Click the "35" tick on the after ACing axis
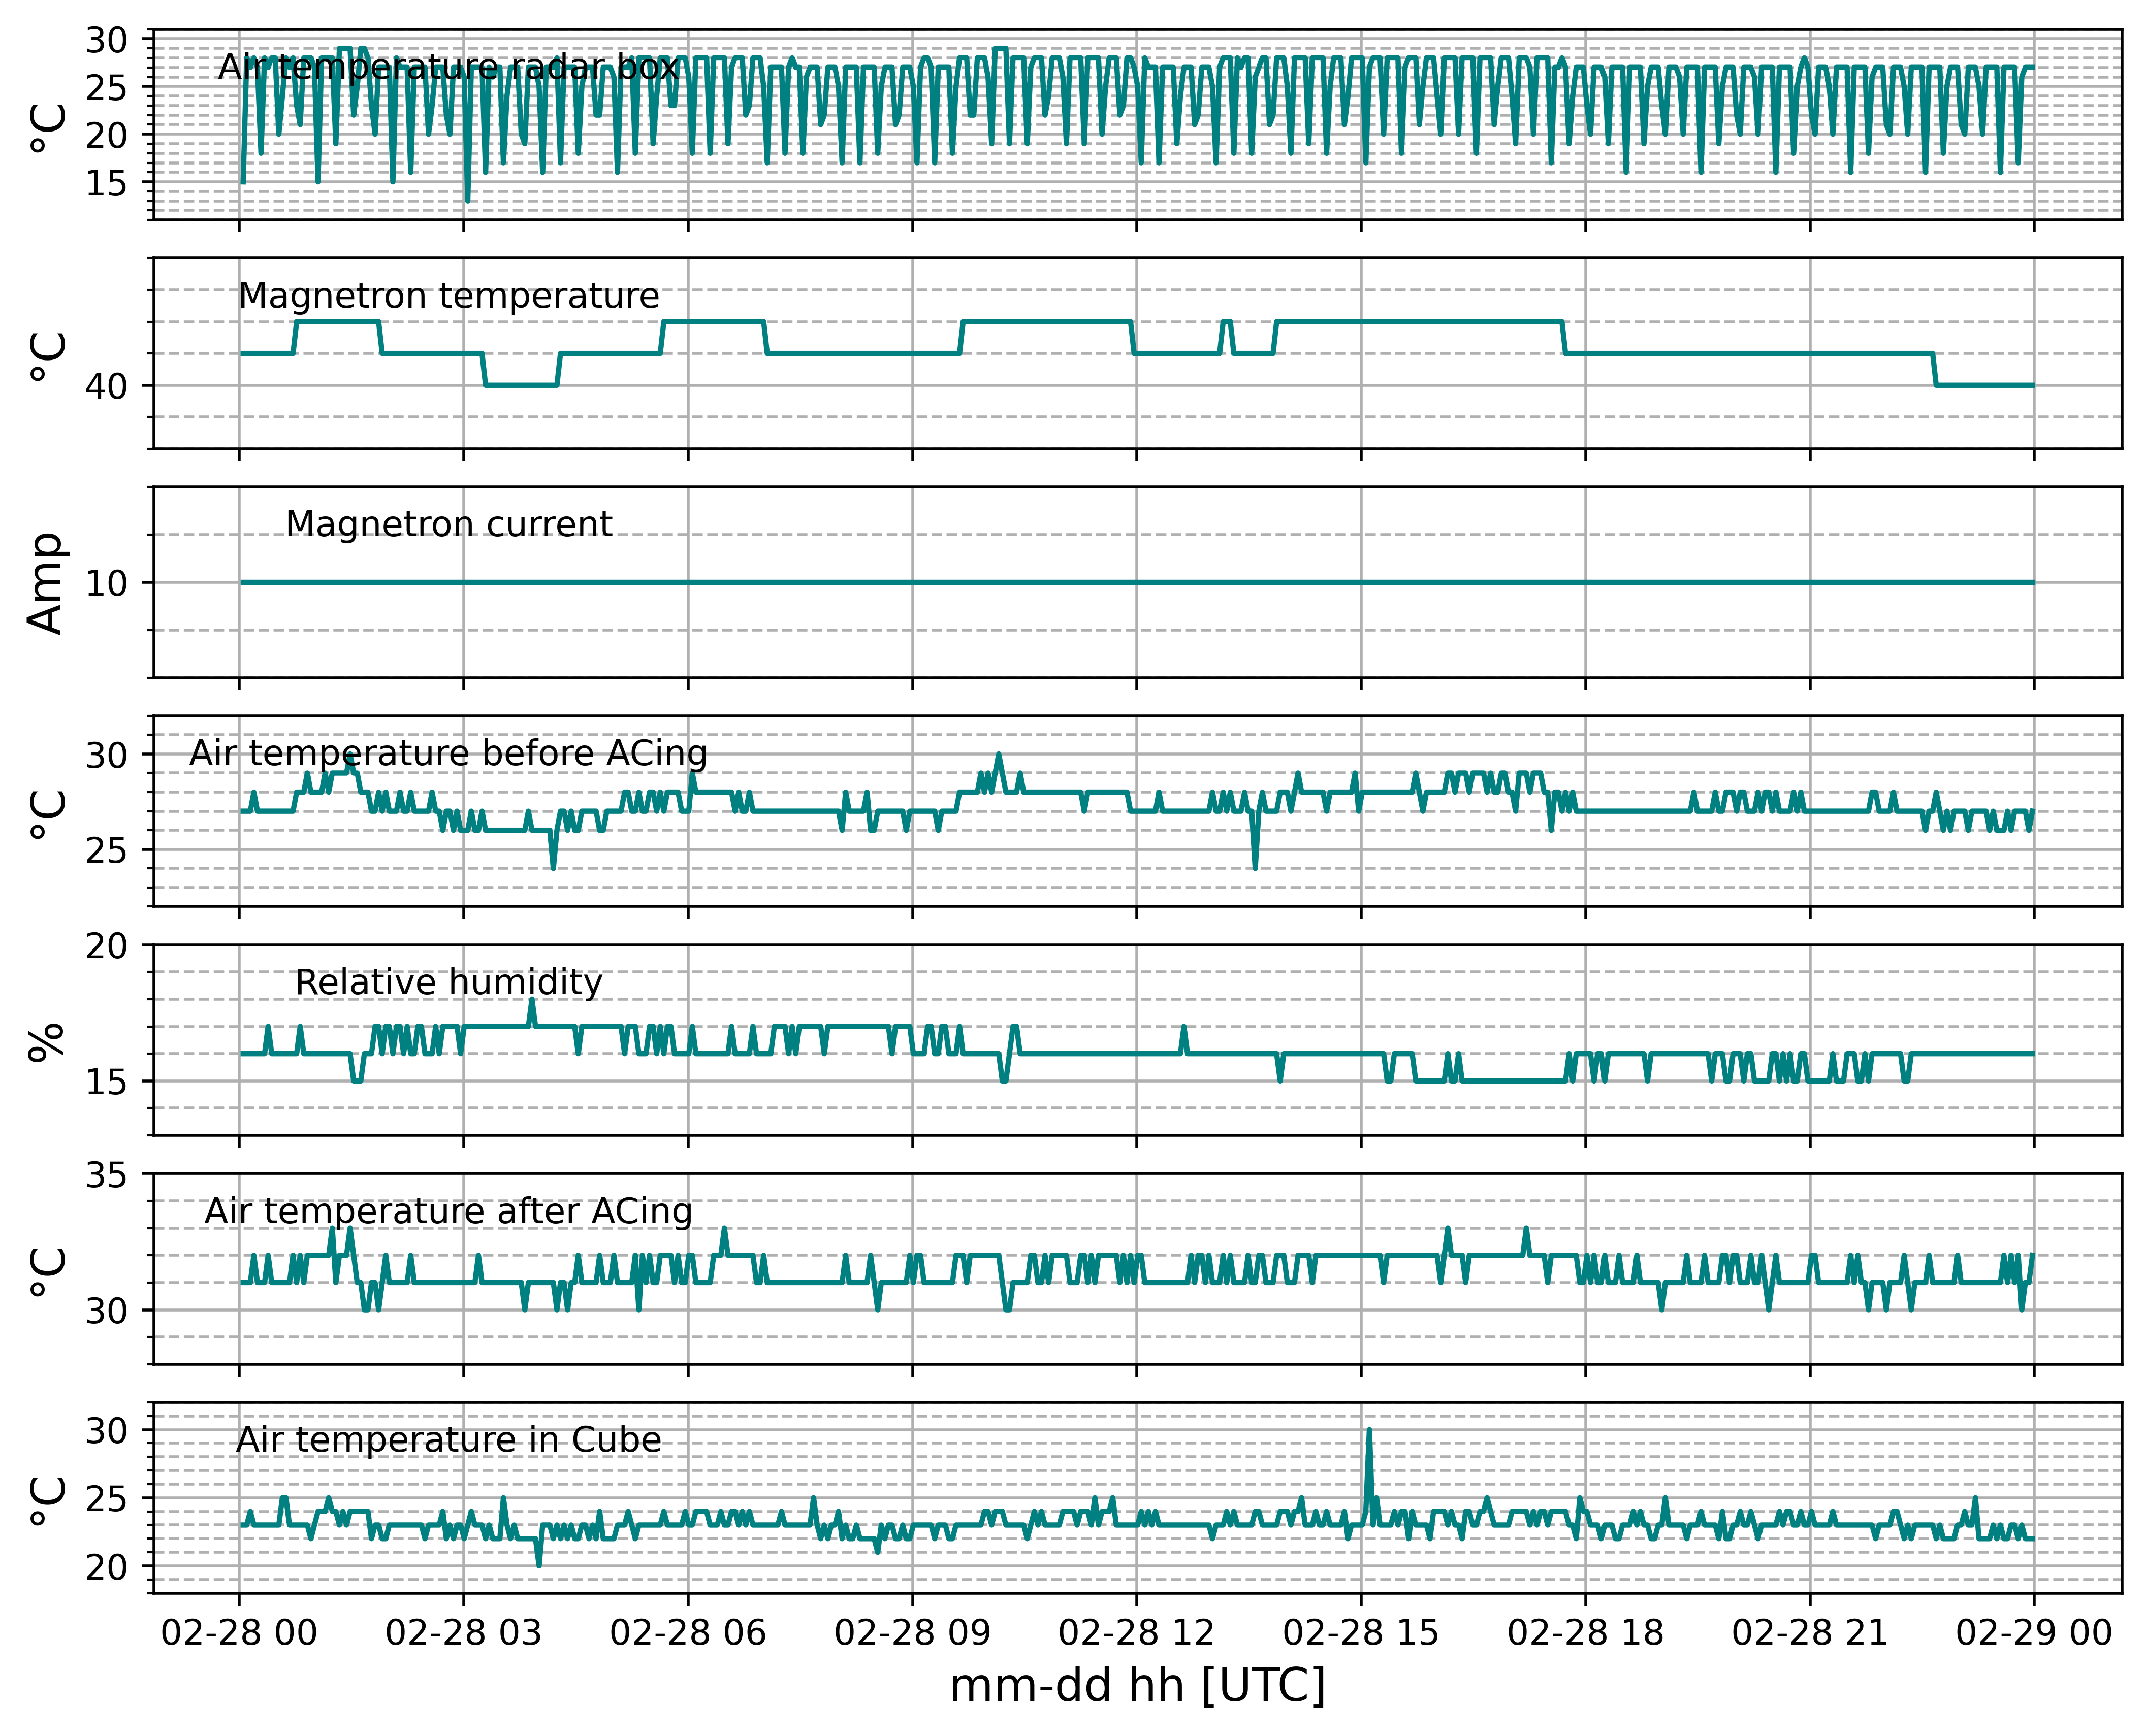The height and width of the screenshot is (1736, 2147). [x=106, y=1174]
